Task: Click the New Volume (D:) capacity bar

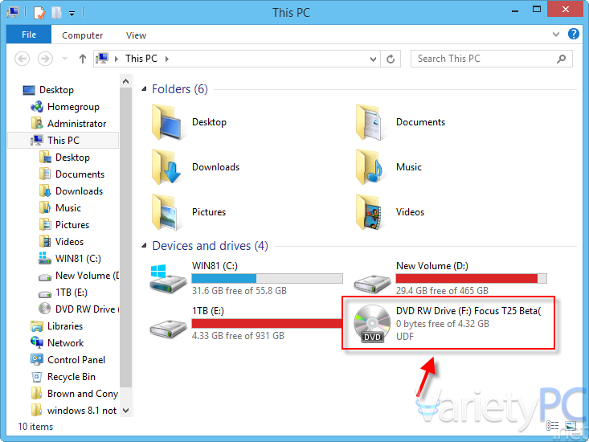Action: (x=472, y=278)
